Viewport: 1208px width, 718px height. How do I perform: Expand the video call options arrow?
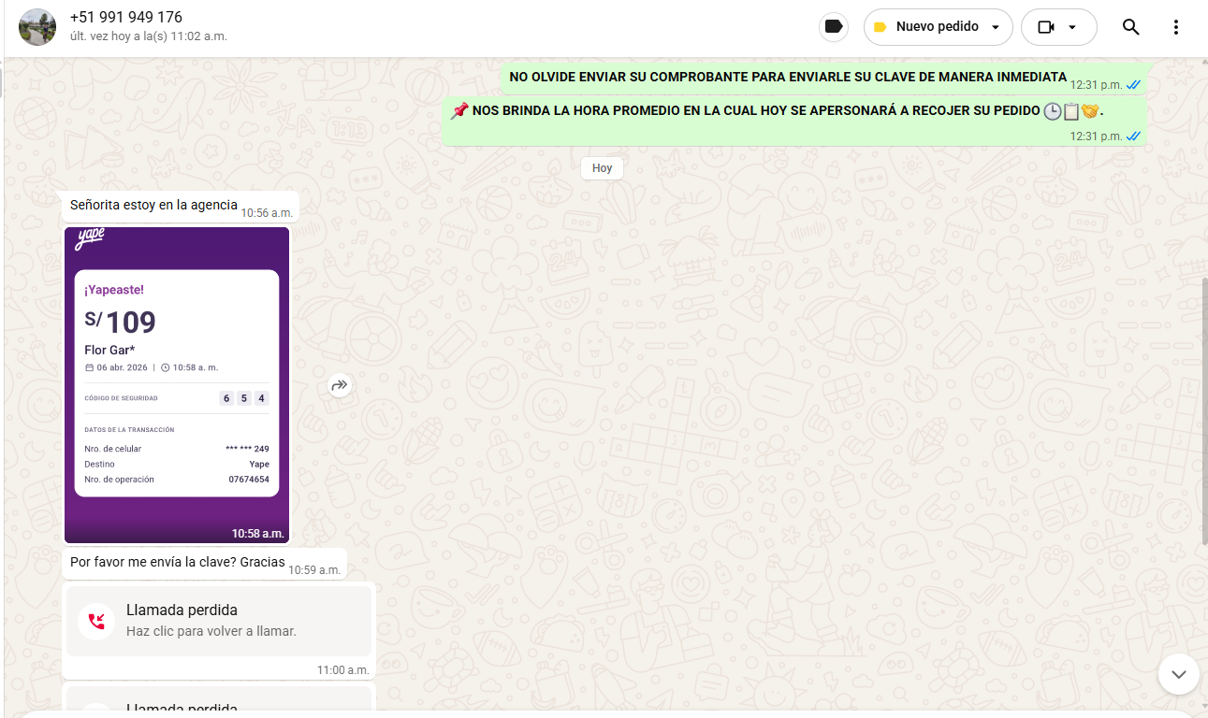pos(1072,27)
